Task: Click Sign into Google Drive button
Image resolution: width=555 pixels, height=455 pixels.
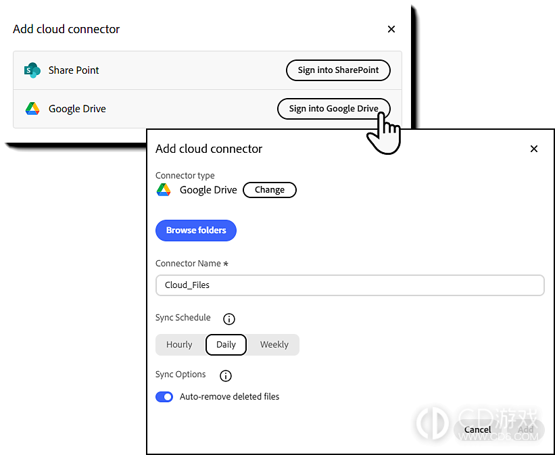Action: pyautogui.click(x=334, y=109)
